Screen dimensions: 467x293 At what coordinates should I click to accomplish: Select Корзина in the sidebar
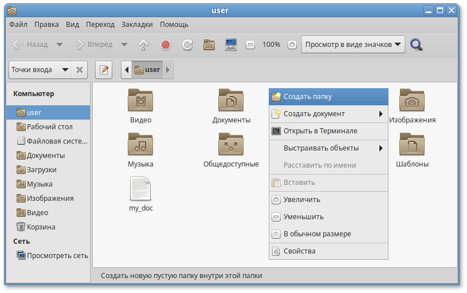click(41, 227)
